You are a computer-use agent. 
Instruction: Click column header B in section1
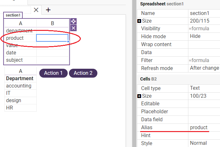point(52,23)
